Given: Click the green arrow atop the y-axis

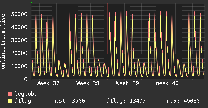Looking at the screenshot, I should point(32,3).
